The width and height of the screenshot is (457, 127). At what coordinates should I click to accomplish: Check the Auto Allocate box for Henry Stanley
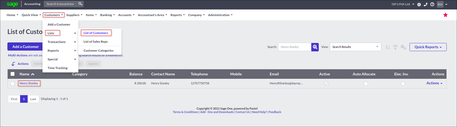366,84
